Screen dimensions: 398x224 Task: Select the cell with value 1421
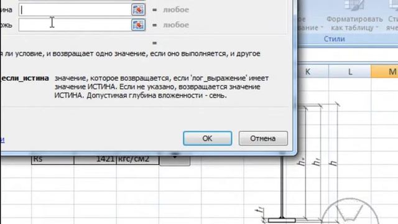click(x=95, y=159)
